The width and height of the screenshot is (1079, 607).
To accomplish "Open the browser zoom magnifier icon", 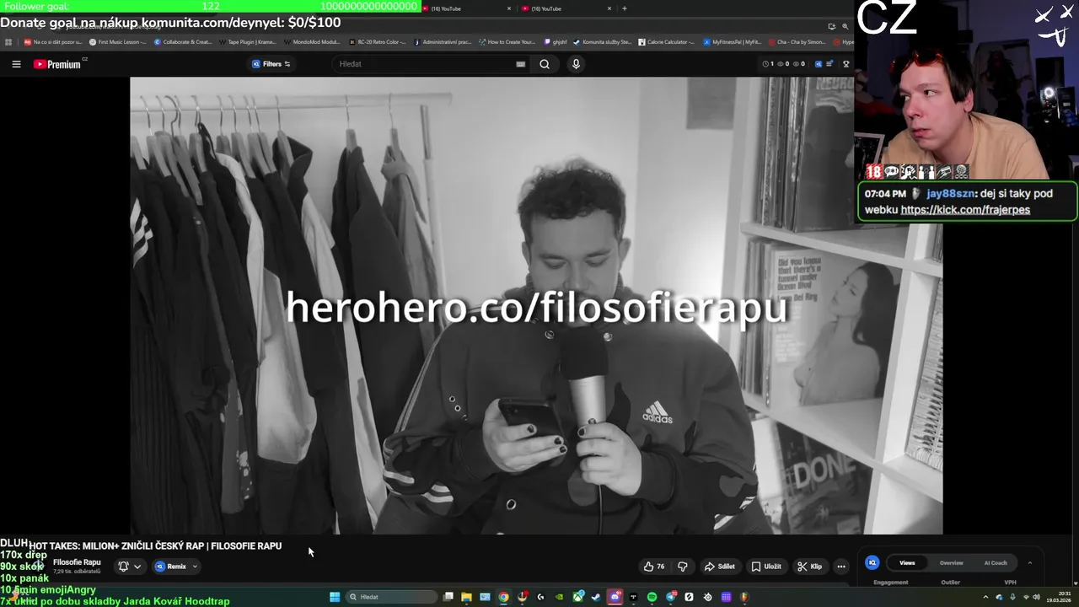I will point(845,26).
